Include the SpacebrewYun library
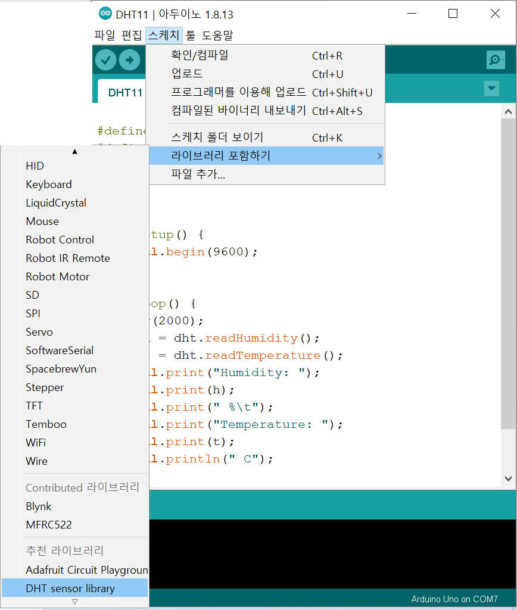The width and height of the screenshot is (517, 610). (x=74, y=369)
